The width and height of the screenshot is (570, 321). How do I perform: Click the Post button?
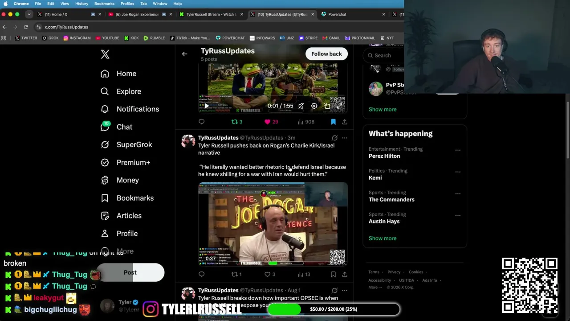(x=130, y=272)
